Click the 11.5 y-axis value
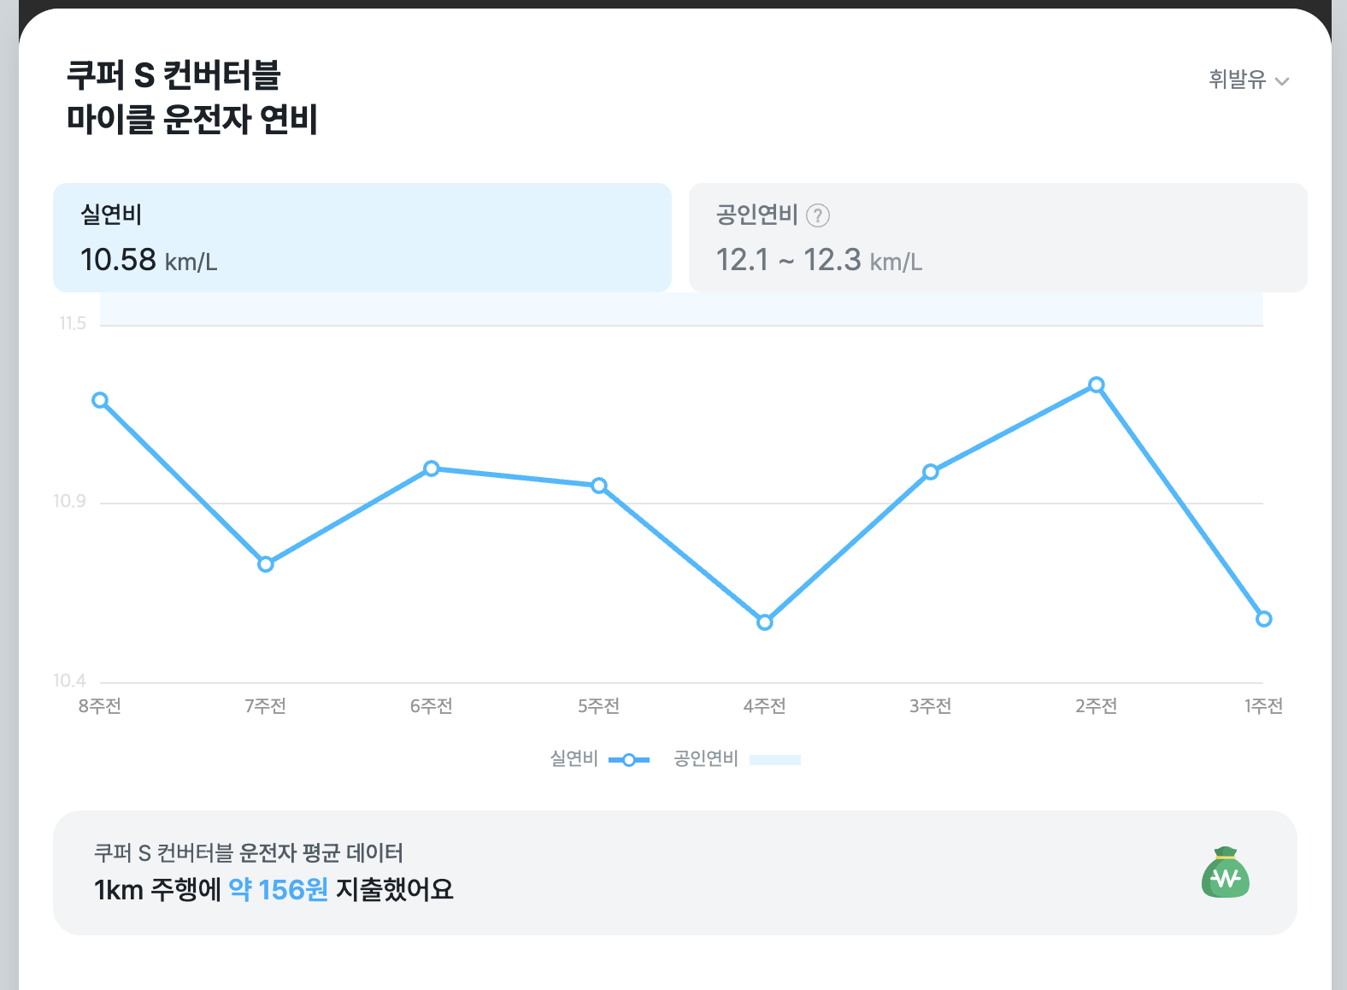The height and width of the screenshot is (990, 1347). [x=73, y=323]
